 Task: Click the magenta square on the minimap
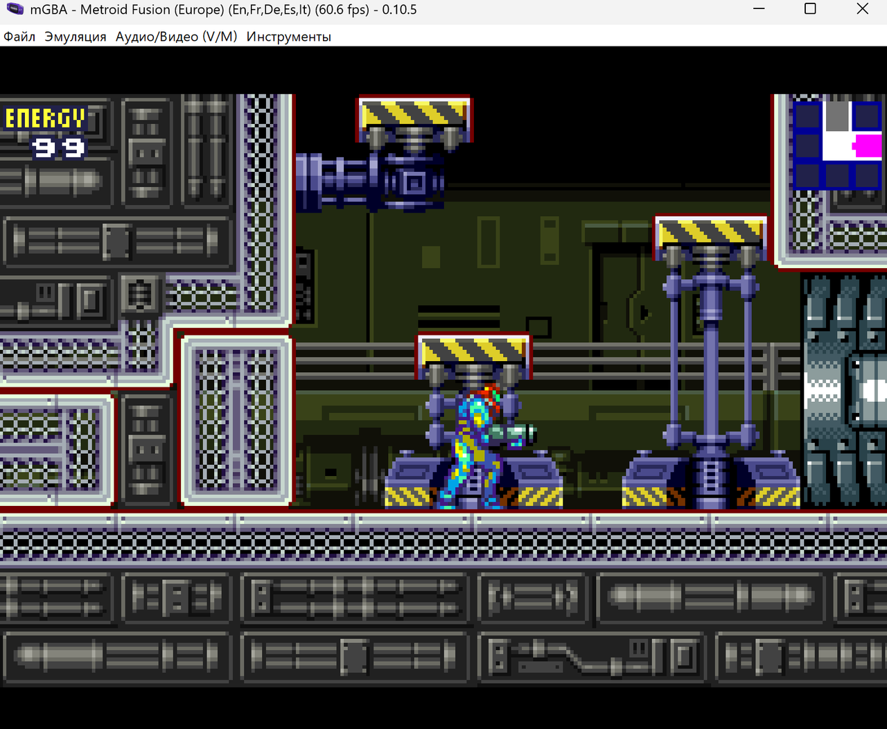coord(868,146)
